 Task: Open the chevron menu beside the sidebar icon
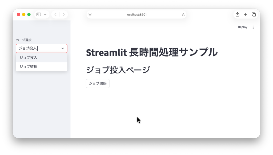click(45, 14)
